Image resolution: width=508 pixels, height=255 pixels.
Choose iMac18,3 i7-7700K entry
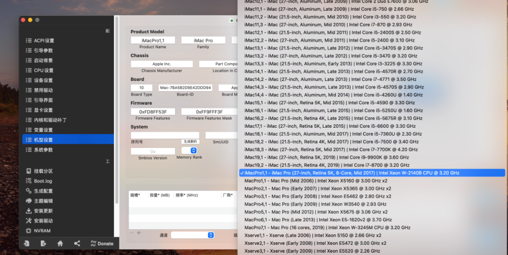pos(372,149)
